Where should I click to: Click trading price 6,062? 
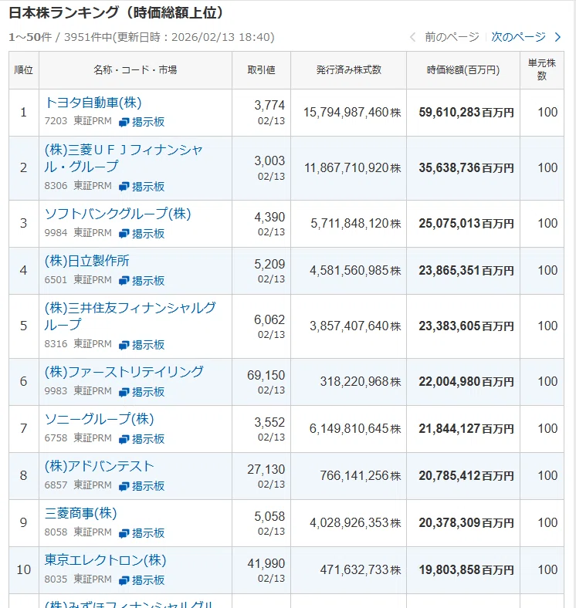pos(269,320)
